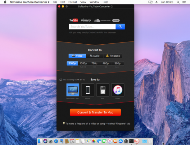This screenshot has height=145, width=190.
Task: Open Photos from the Dock
Action: pos(94,141)
